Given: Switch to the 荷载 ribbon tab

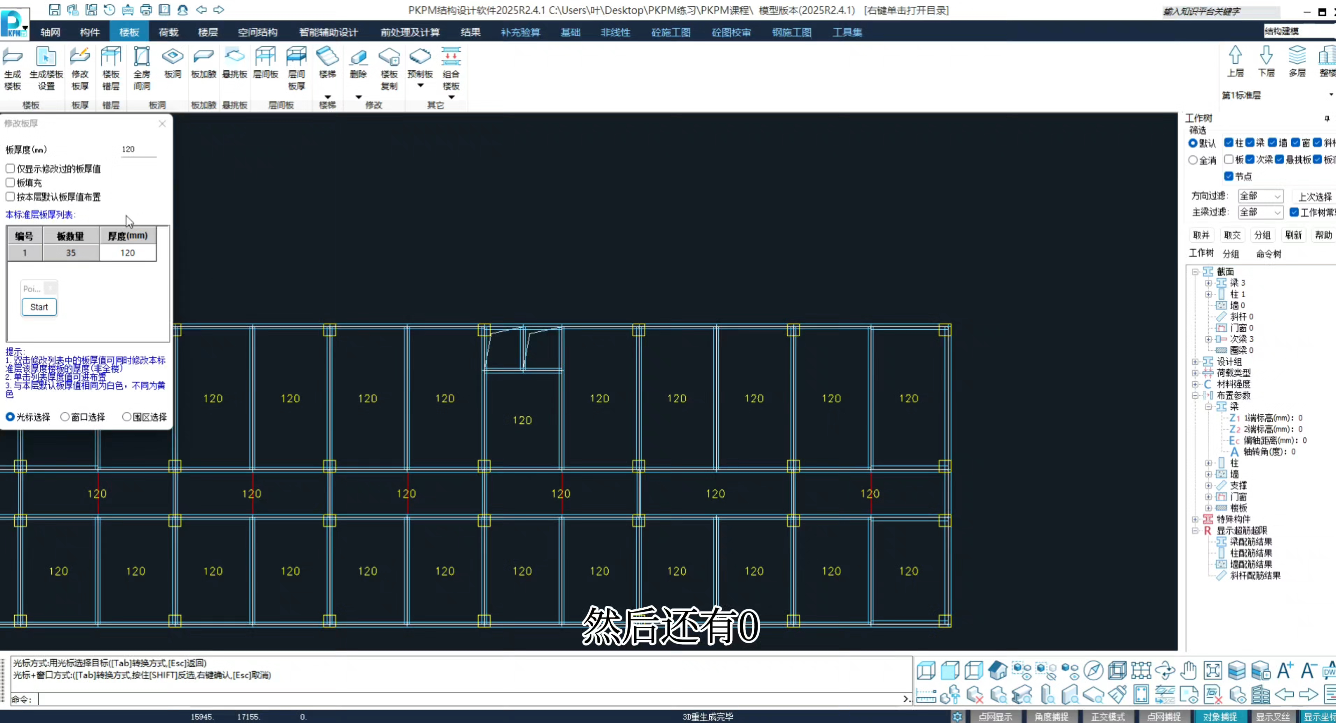Looking at the screenshot, I should (x=168, y=32).
